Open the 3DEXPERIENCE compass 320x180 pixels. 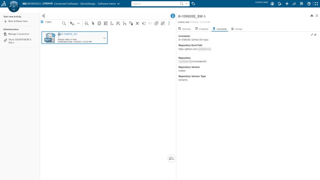tap(14, 6)
